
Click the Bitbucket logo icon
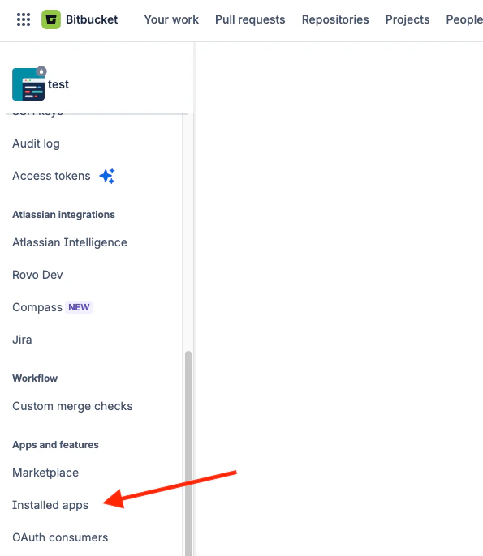51,19
